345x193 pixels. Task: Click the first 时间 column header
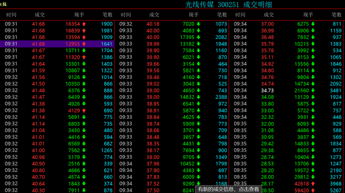pos(11,15)
